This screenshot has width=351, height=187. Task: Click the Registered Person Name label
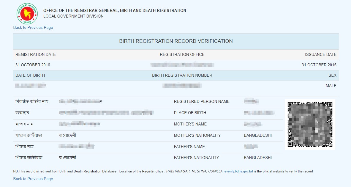click(202, 102)
